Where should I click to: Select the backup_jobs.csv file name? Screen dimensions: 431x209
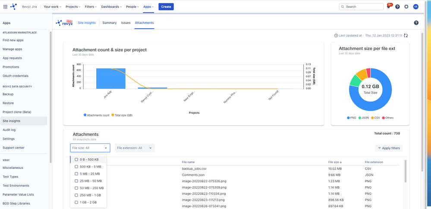pos(194,168)
